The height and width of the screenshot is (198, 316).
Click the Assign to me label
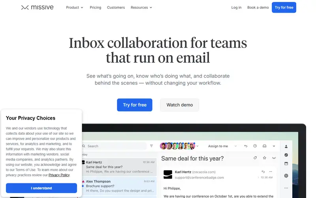(x=218, y=146)
